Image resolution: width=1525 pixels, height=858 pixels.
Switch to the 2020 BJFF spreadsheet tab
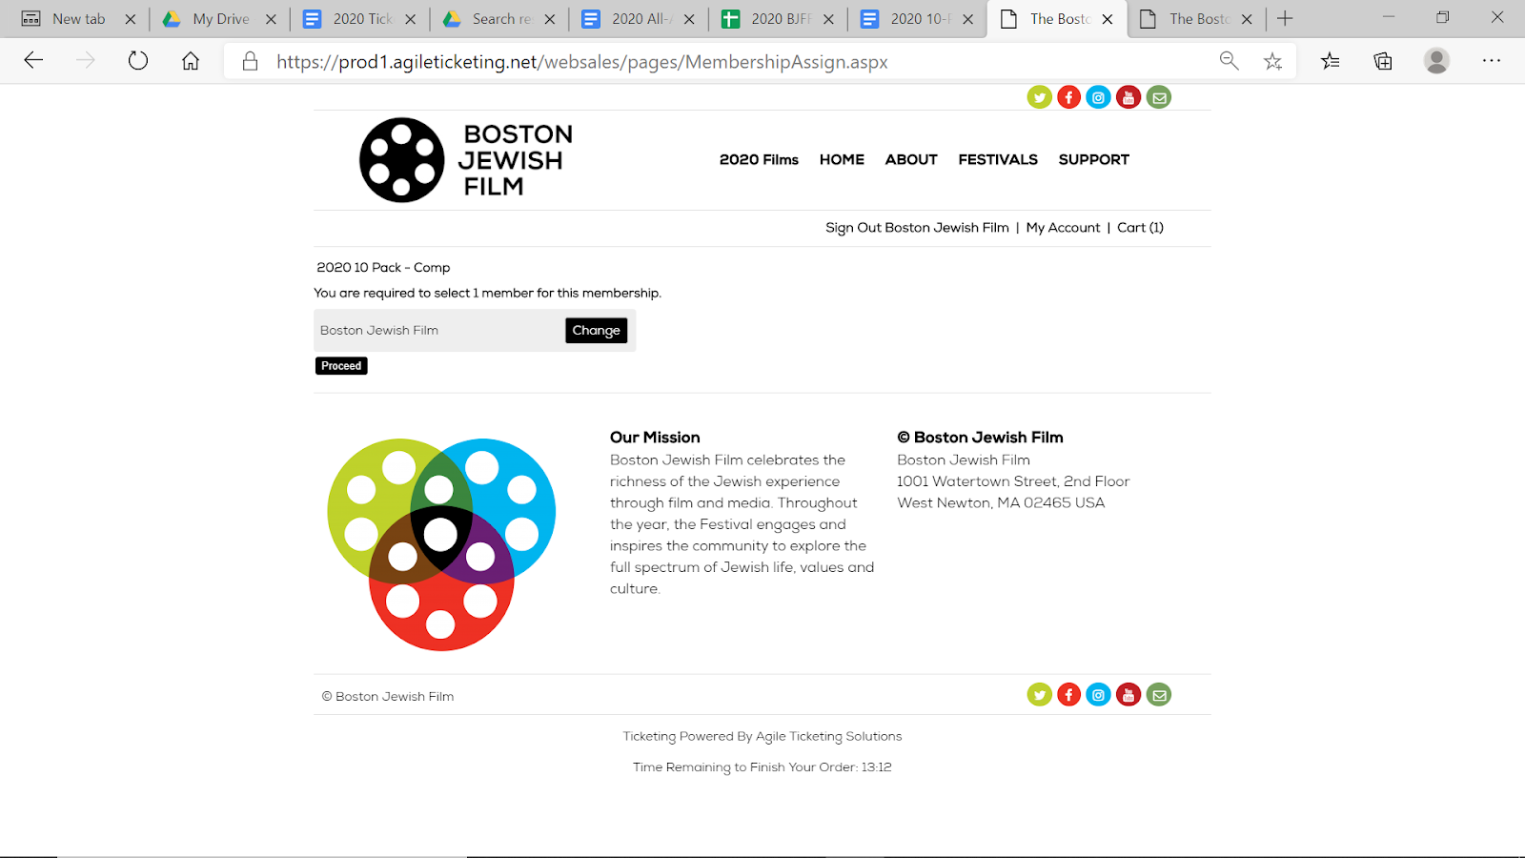(780, 19)
